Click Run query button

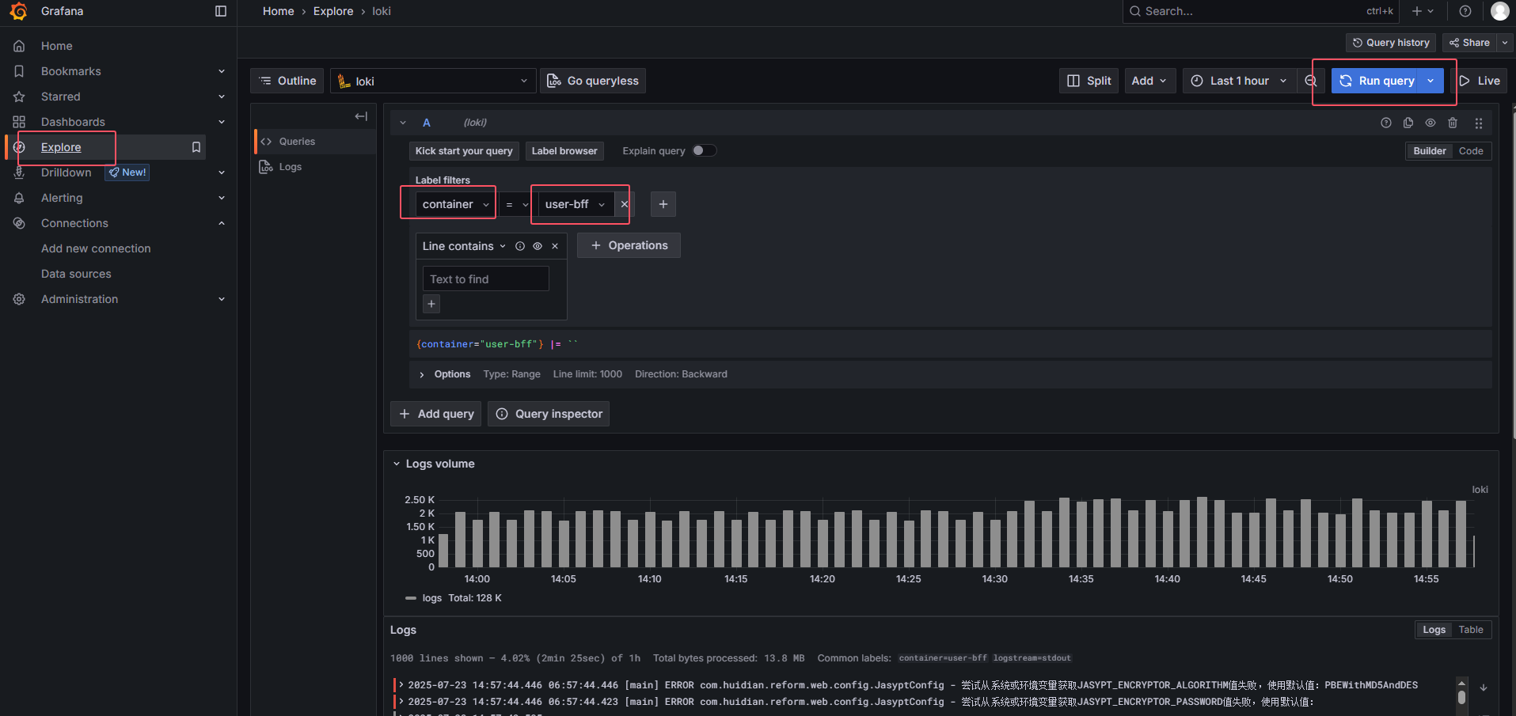pyautogui.click(x=1377, y=81)
